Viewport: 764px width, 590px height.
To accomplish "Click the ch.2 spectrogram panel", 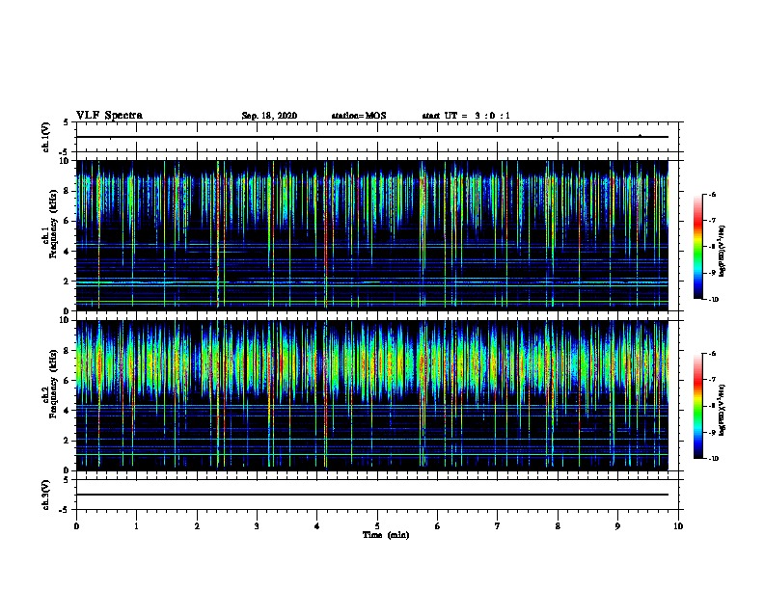I will (372, 395).
